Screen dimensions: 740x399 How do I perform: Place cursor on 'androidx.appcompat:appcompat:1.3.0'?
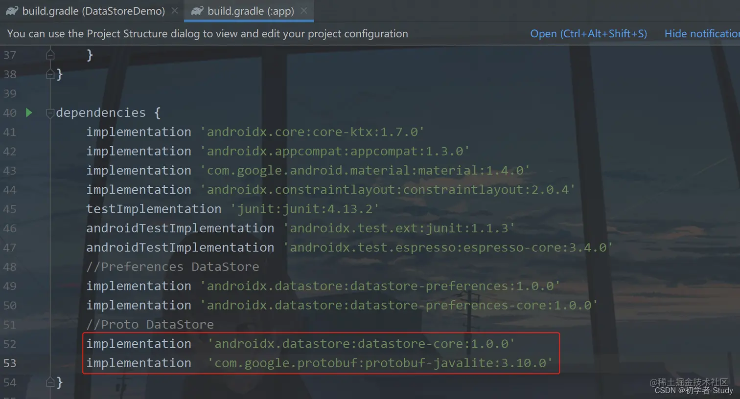coord(334,151)
